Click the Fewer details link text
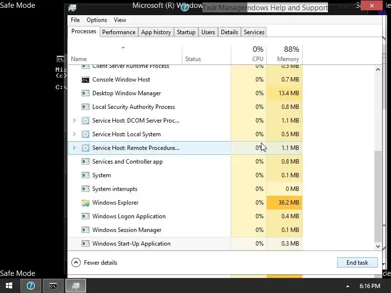Screen dimensions: 391x293 (x=101, y=263)
